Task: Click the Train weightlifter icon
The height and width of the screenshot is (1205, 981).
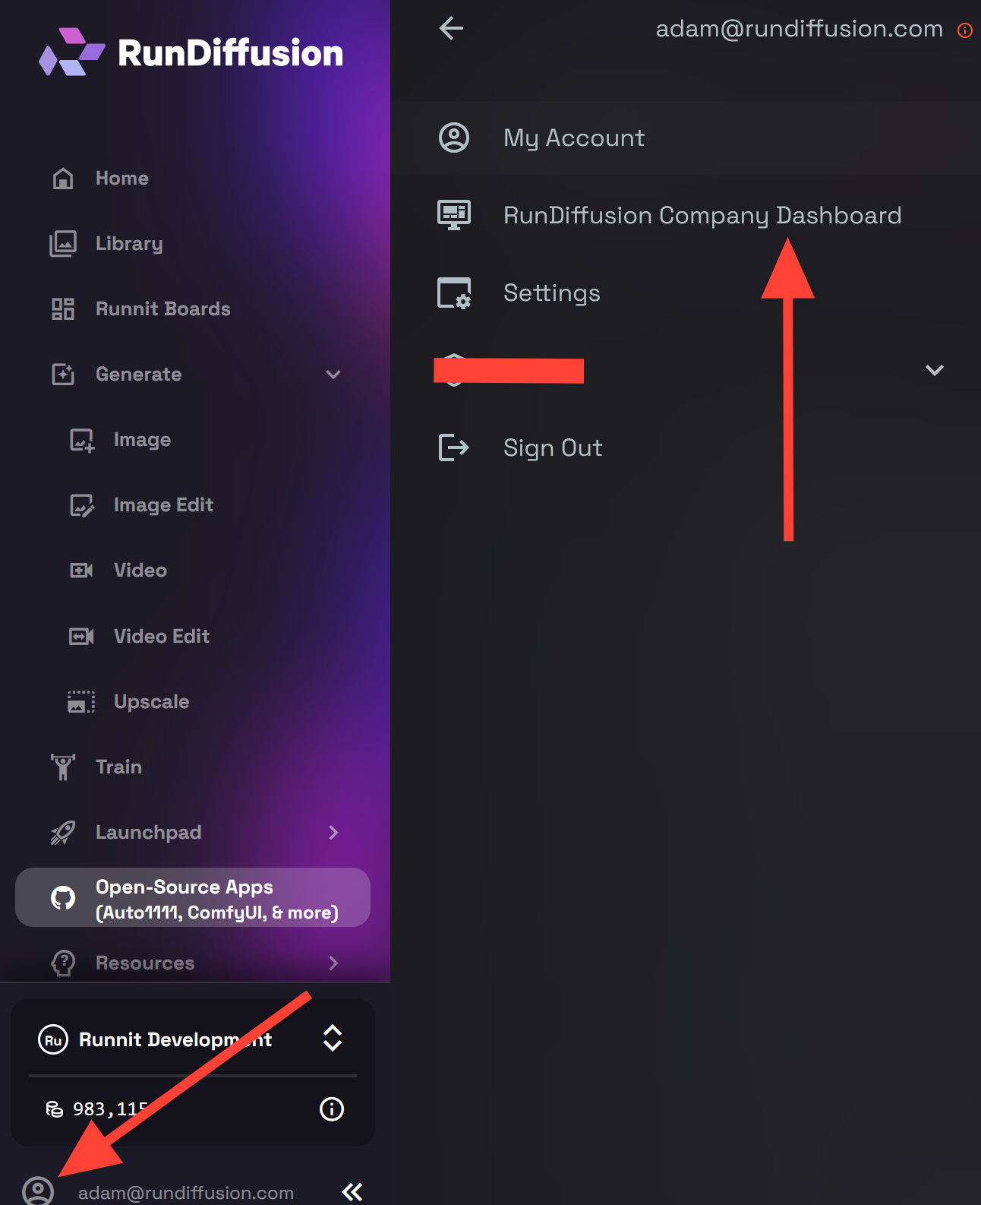Action: point(63,767)
